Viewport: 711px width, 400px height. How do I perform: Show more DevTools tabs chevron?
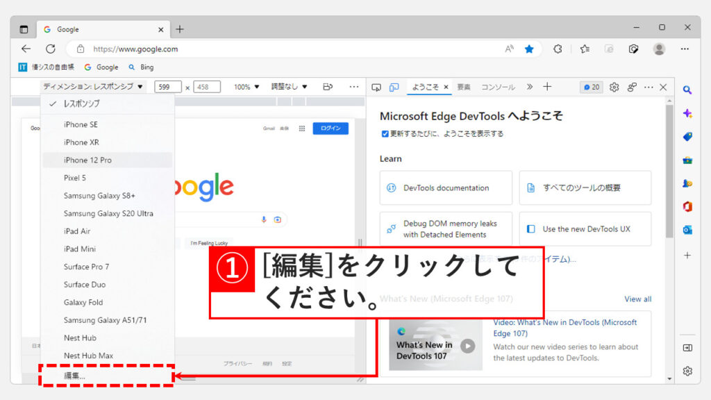point(530,87)
